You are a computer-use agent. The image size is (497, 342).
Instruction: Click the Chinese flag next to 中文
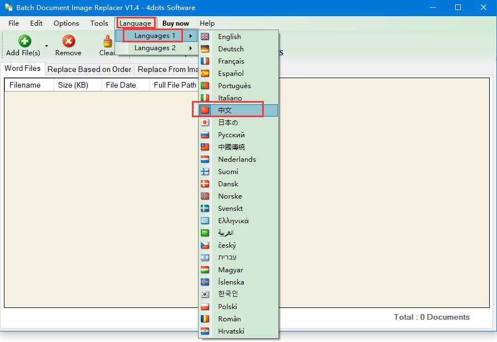205,110
